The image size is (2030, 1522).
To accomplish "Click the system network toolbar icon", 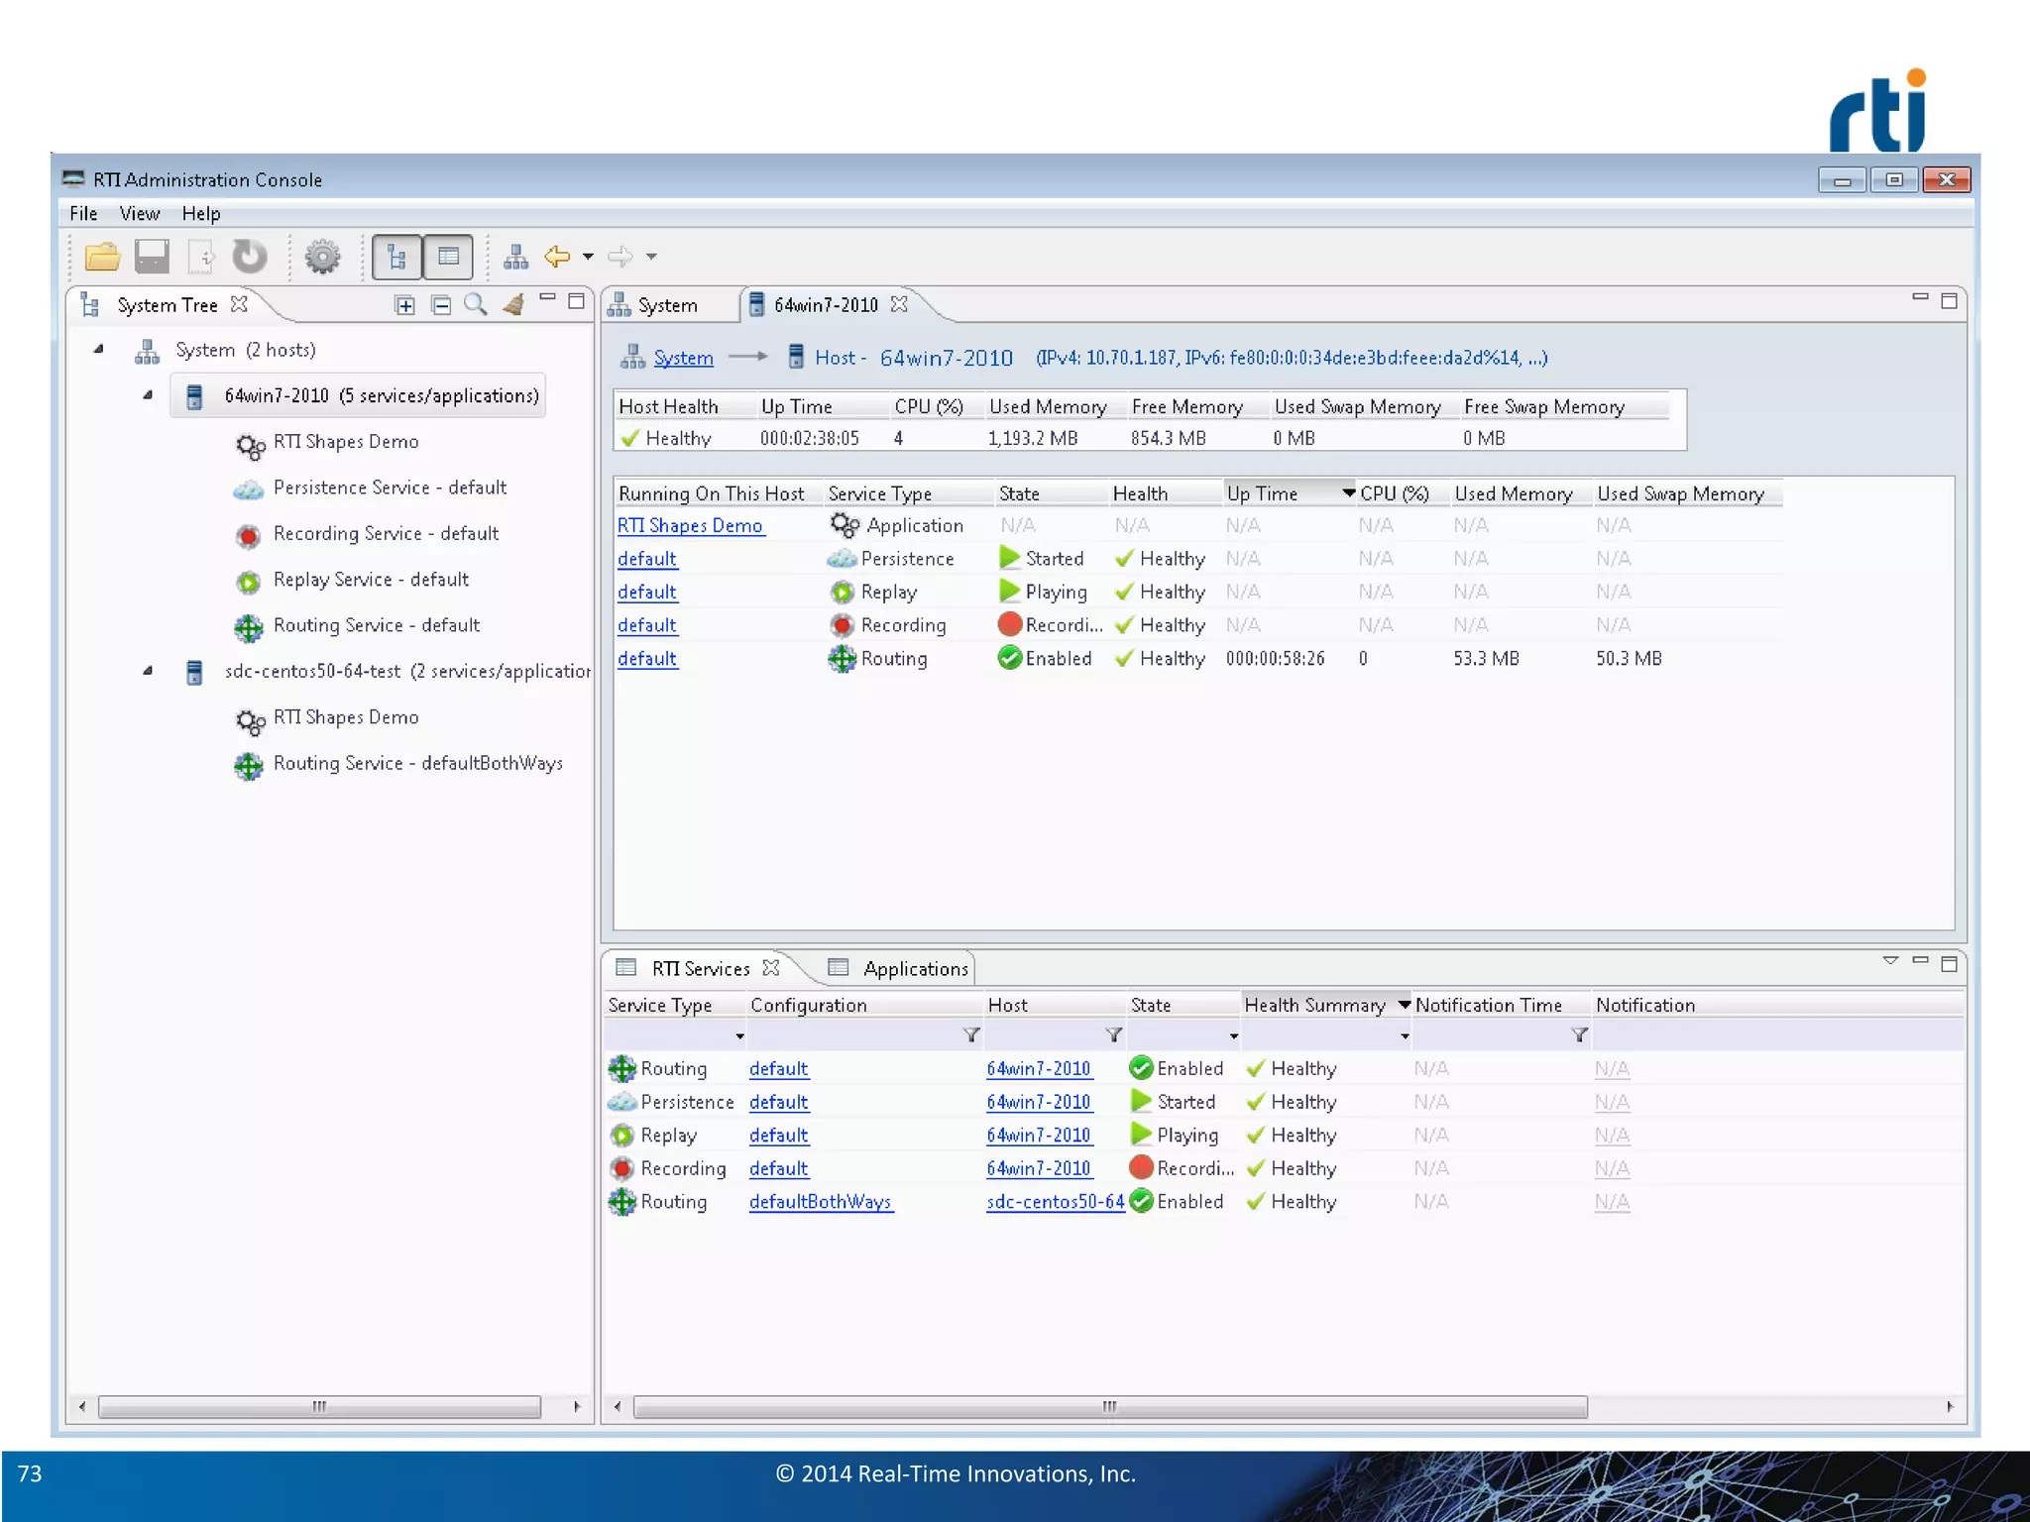I will 515,257.
